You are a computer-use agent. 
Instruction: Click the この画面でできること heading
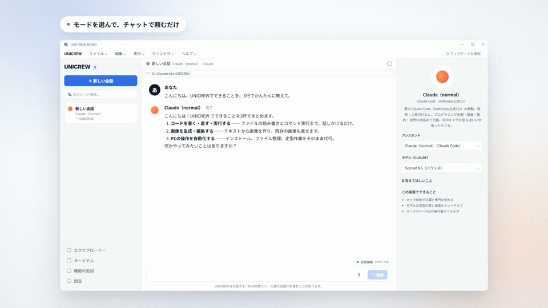[418, 192]
